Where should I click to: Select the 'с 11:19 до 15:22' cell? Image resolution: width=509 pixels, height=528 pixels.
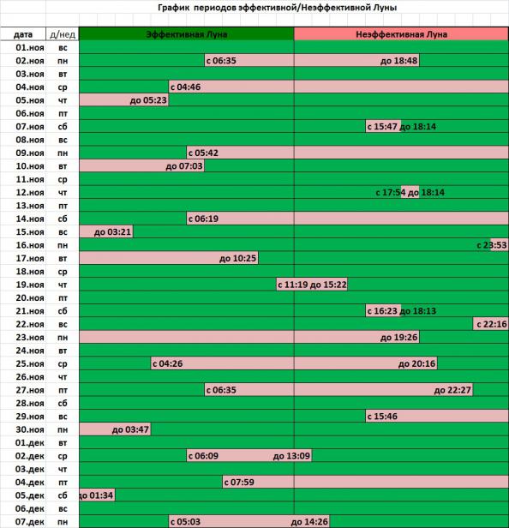click(312, 285)
